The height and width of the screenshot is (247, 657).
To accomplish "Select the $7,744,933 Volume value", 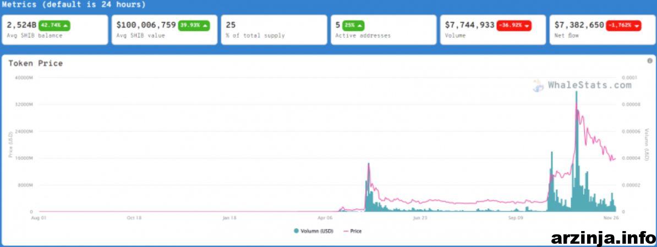I will [470, 25].
